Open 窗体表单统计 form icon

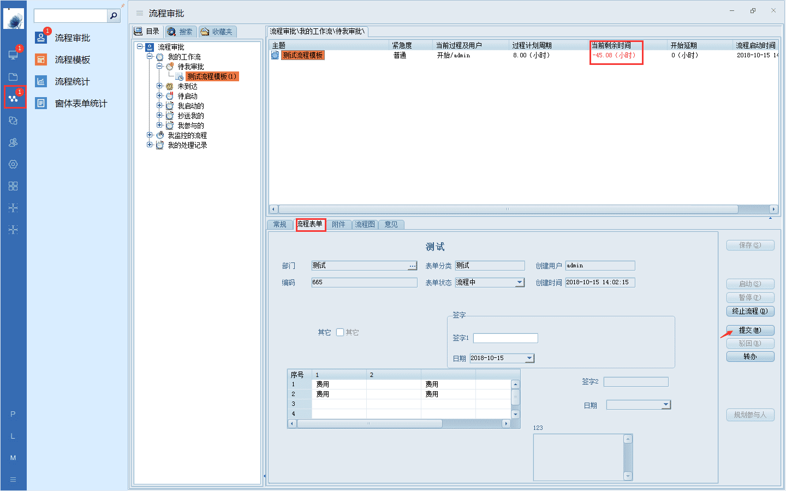click(41, 103)
